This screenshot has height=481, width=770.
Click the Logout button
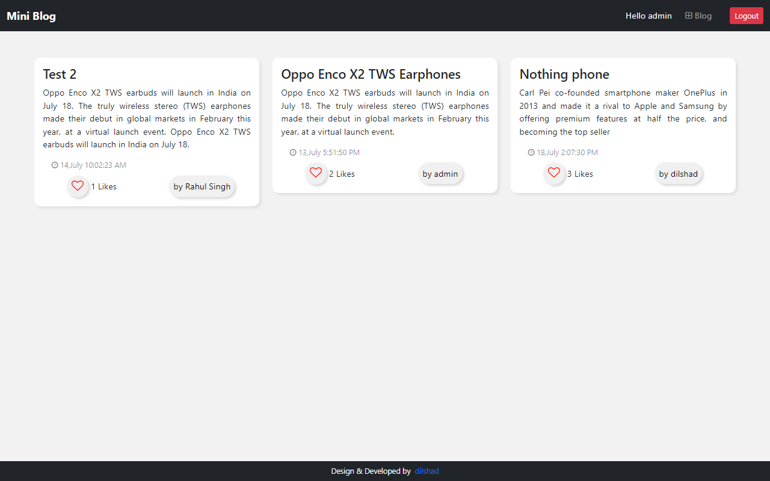tap(747, 16)
